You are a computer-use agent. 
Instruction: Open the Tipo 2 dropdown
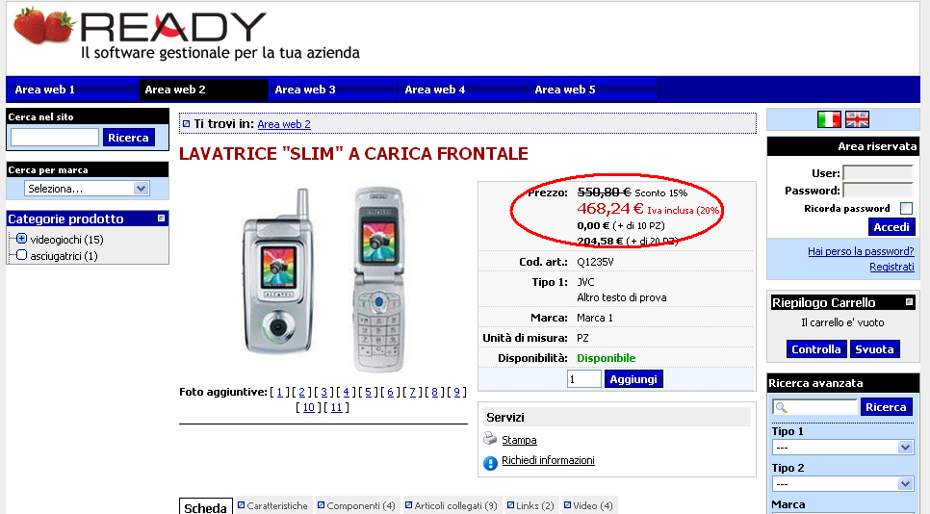[x=842, y=484]
